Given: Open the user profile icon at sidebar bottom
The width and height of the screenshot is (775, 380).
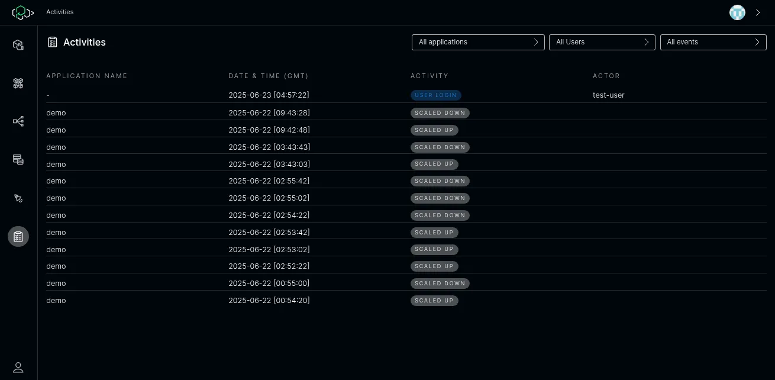Looking at the screenshot, I should 18,368.
